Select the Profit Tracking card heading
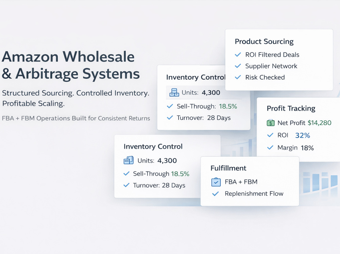The image size is (340, 254). pos(291,108)
